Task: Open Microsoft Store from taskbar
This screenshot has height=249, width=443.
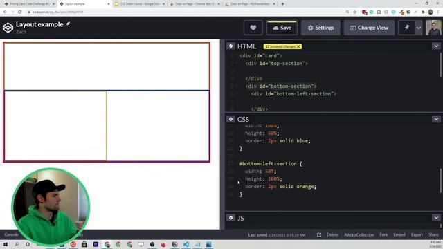Action: 84,244
